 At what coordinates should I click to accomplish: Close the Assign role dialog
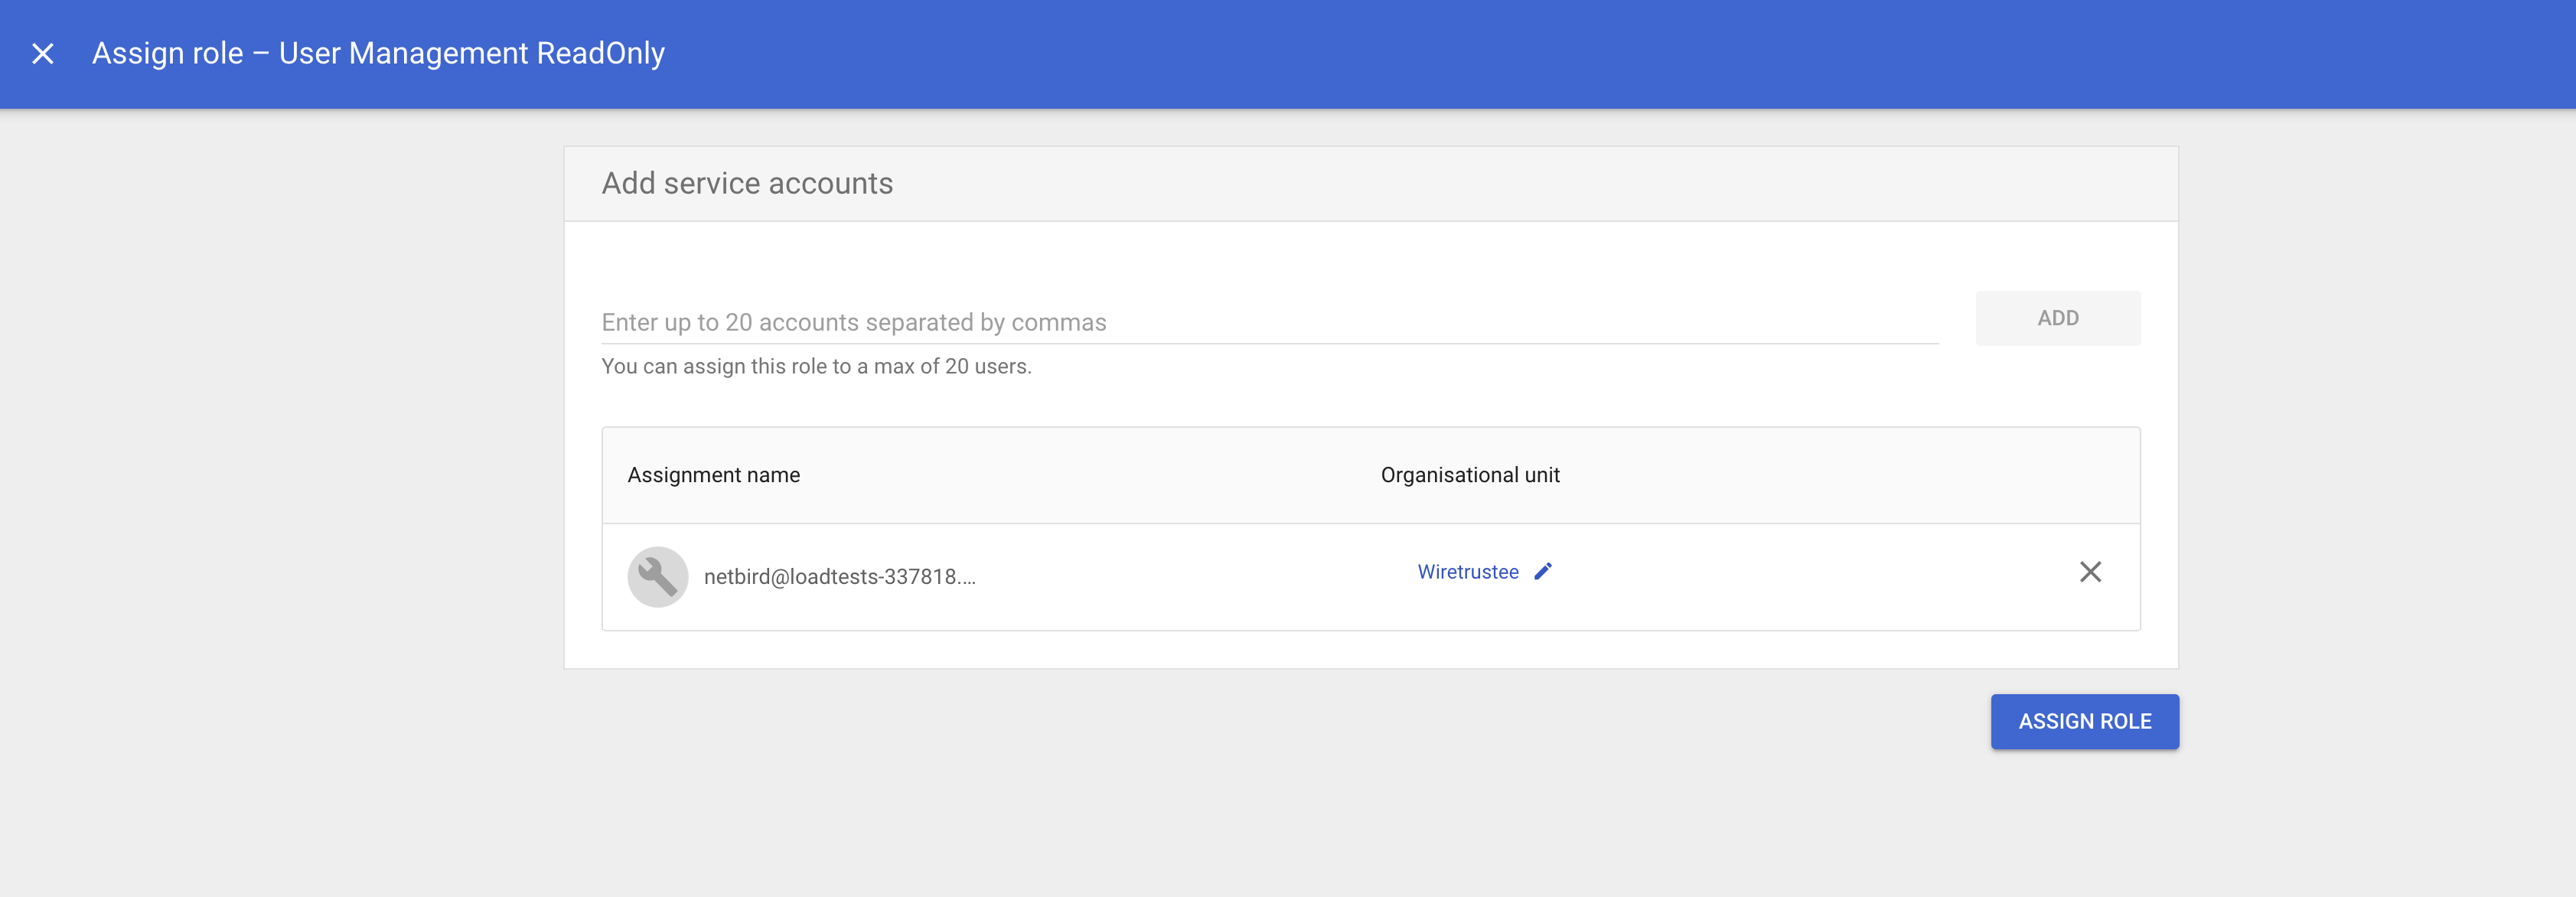42,54
